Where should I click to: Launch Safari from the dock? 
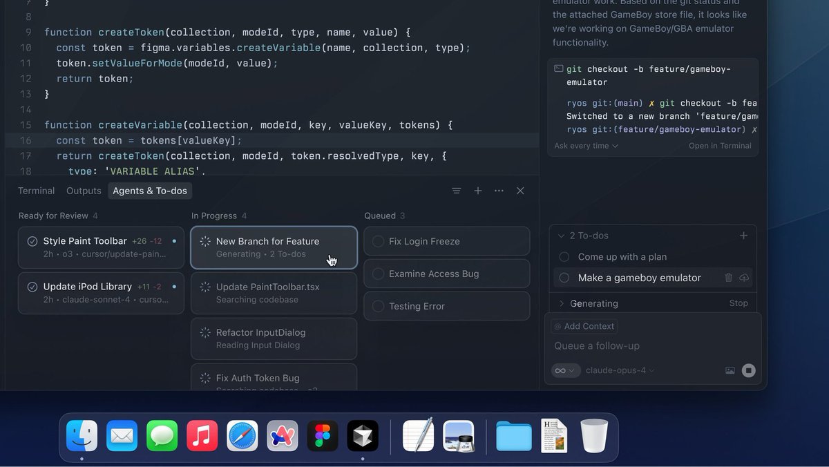click(242, 436)
